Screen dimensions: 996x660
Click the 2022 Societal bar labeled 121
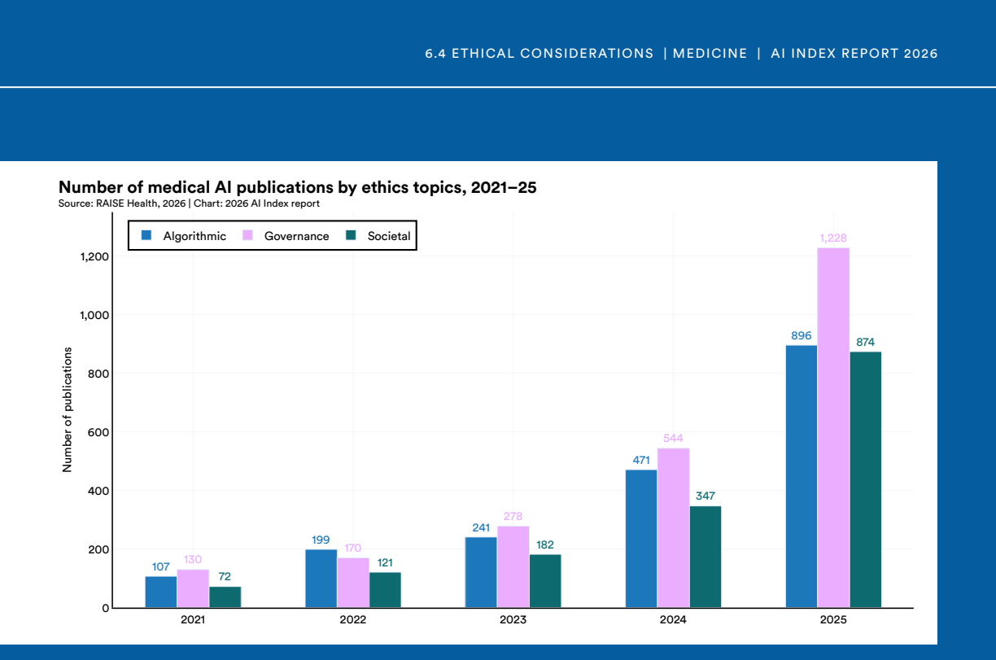click(385, 590)
